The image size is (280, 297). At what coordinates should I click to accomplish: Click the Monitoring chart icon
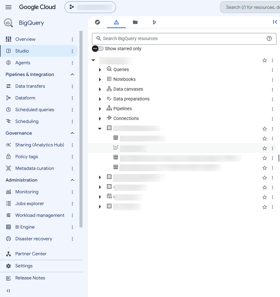(8, 192)
